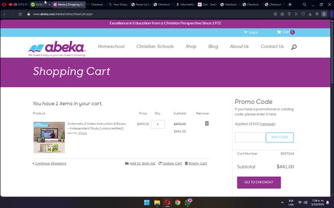Open the Windows Start menu
Viewport: 334px width, 208px height.
click(x=147, y=202)
